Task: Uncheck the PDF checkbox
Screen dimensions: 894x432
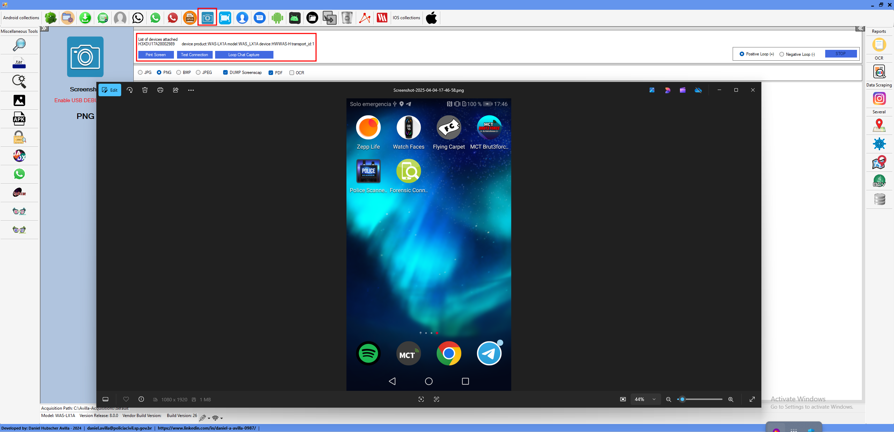Action: pyautogui.click(x=271, y=73)
